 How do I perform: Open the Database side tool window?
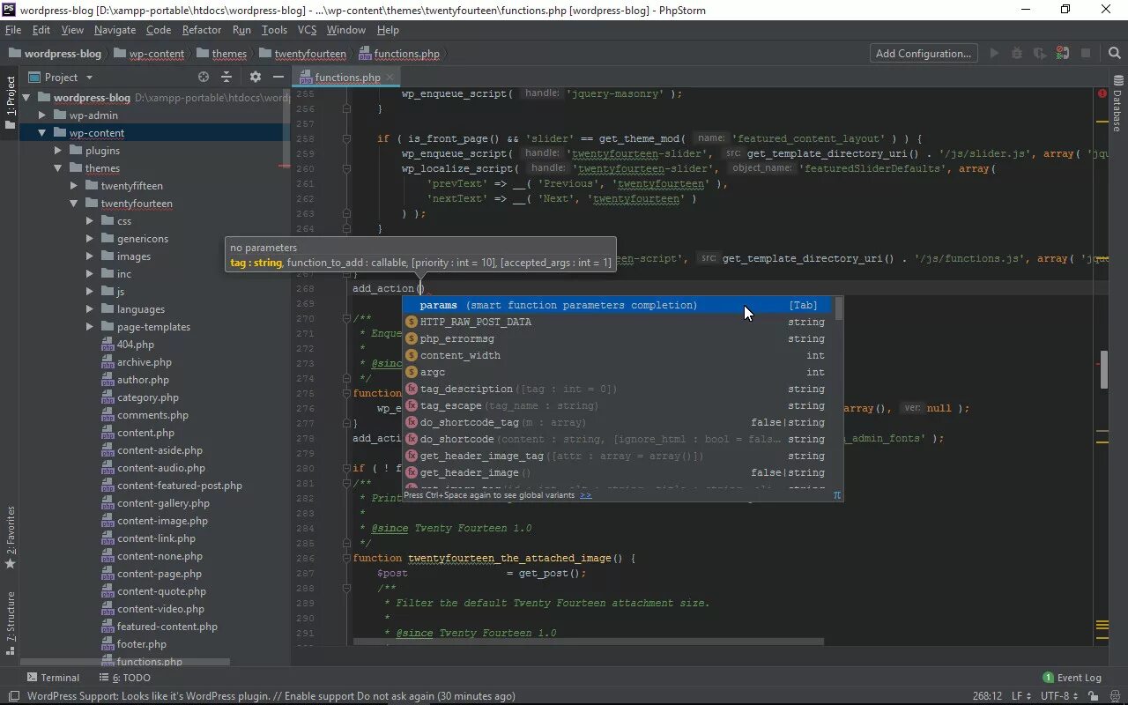[1117, 103]
